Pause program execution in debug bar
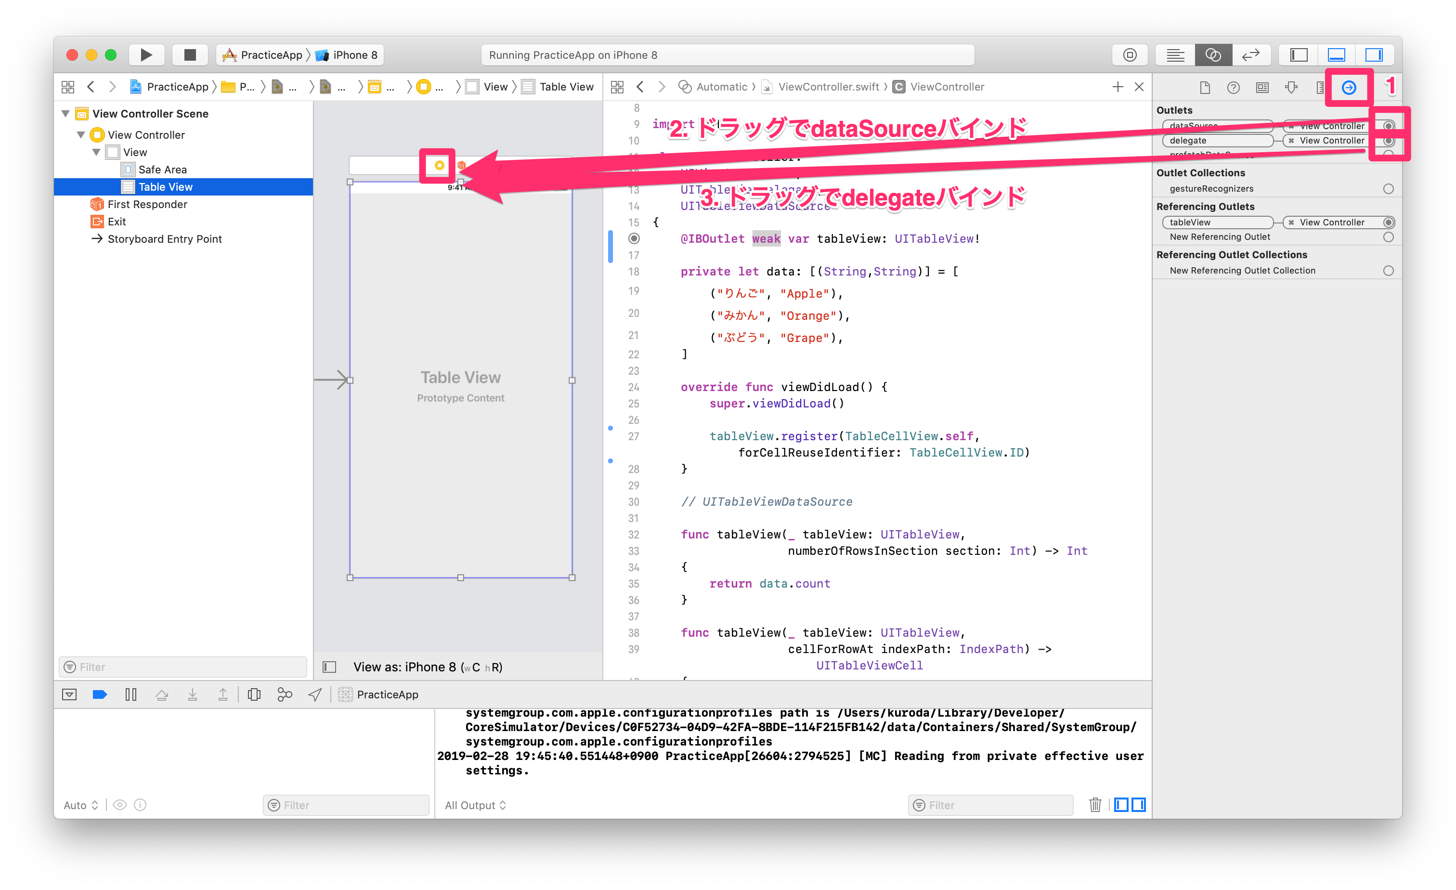The width and height of the screenshot is (1456, 890). 130,694
